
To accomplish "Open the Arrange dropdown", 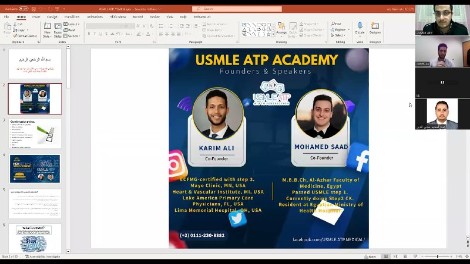I will coord(281,29).
